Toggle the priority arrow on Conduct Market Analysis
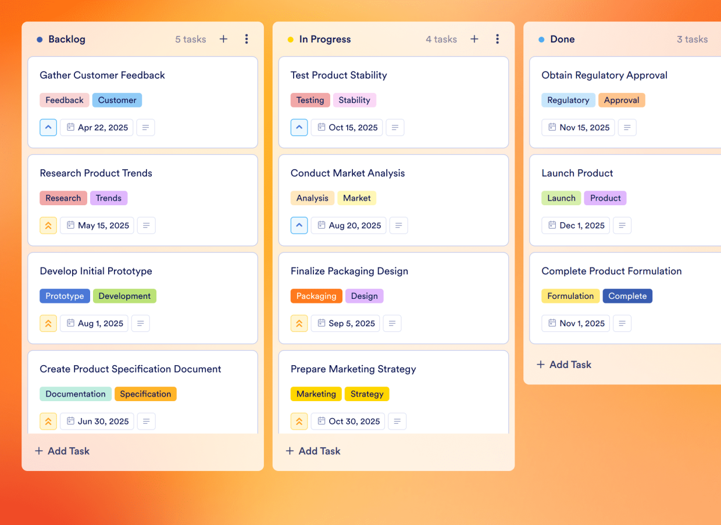The height and width of the screenshot is (525, 721). pyautogui.click(x=299, y=225)
